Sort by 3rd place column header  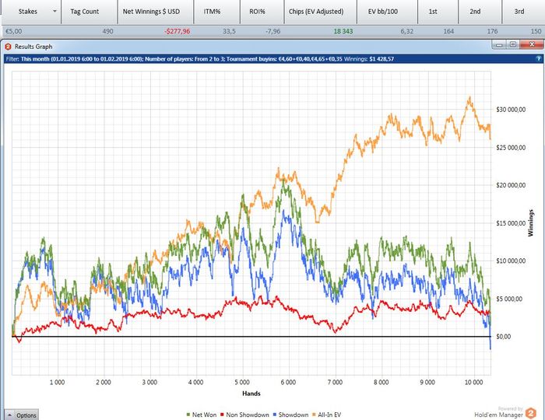coord(519,12)
